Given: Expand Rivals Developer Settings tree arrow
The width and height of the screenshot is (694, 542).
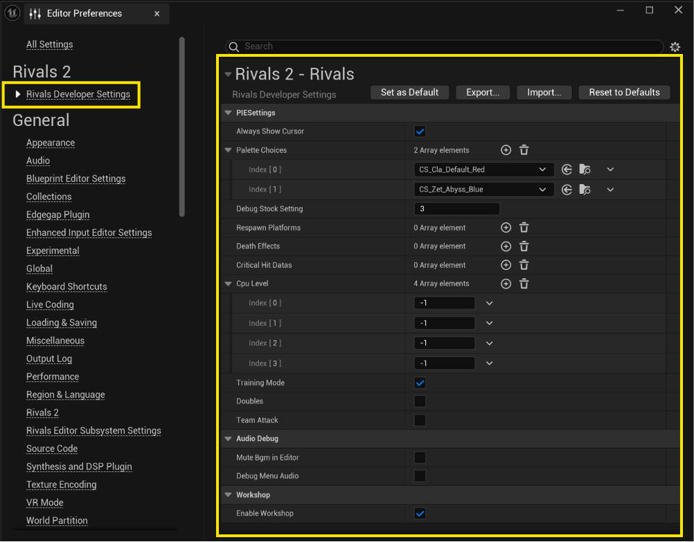Looking at the screenshot, I should [18, 94].
